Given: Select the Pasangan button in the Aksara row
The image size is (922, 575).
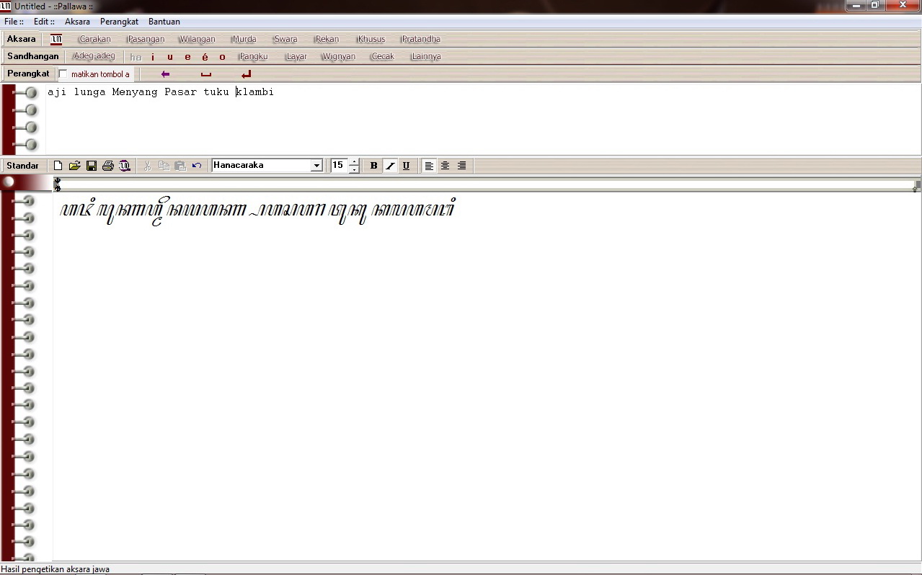Looking at the screenshot, I should pyautogui.click(x=146, y=39).
